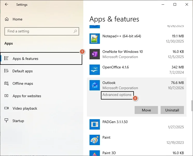Click the Notepad++ app icon
The height and width of the screenshot is (156, 193).
(95, 39)
